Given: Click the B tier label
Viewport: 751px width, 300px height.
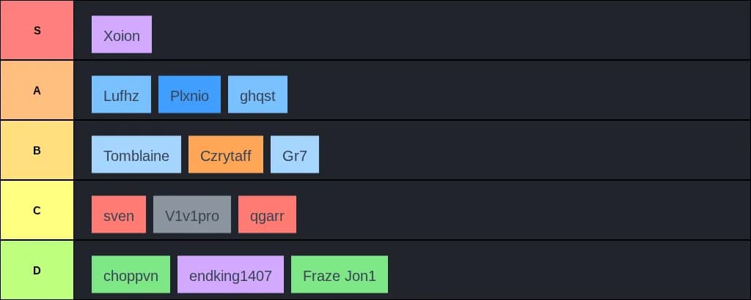Looking at the screenshot, I should [x=37, y=151].
